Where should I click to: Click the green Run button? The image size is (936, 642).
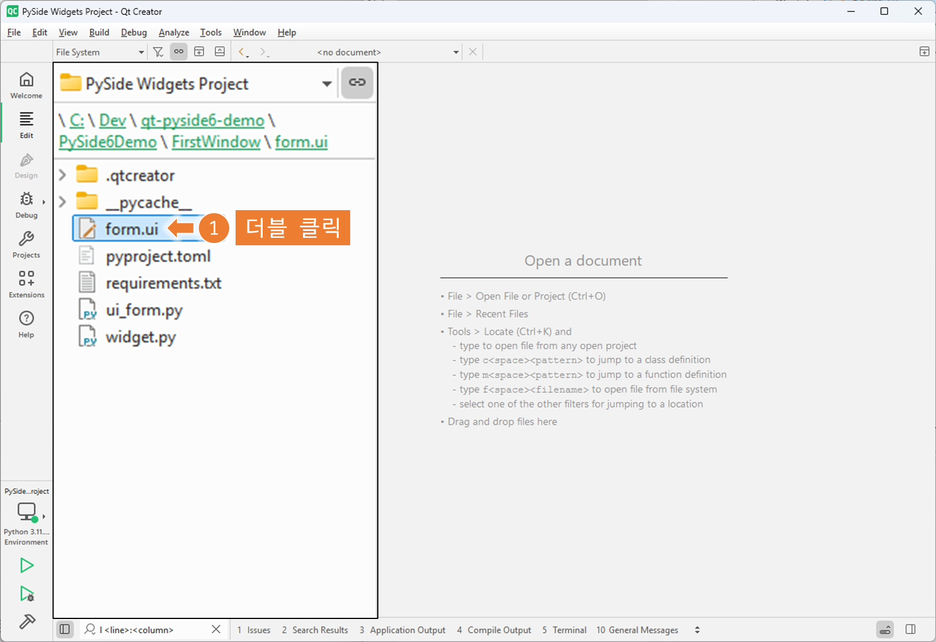(26, 565)
